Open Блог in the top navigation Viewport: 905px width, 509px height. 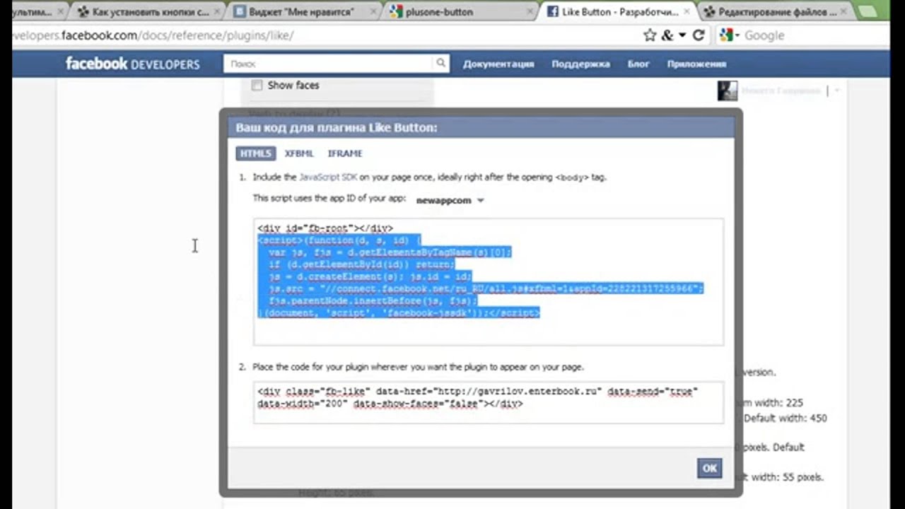pyautogui.click(x=638, y=64)
